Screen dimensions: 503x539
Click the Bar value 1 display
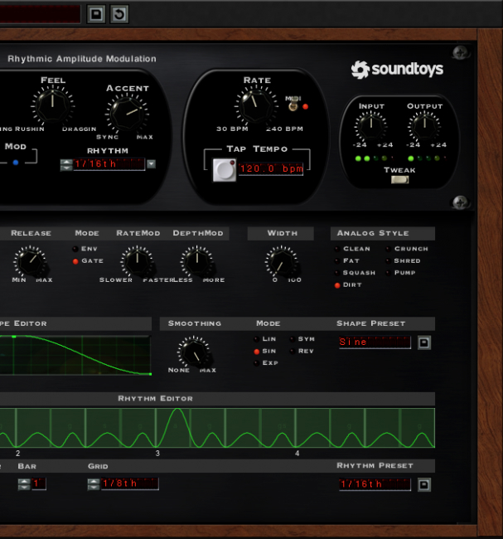(39, 484)
